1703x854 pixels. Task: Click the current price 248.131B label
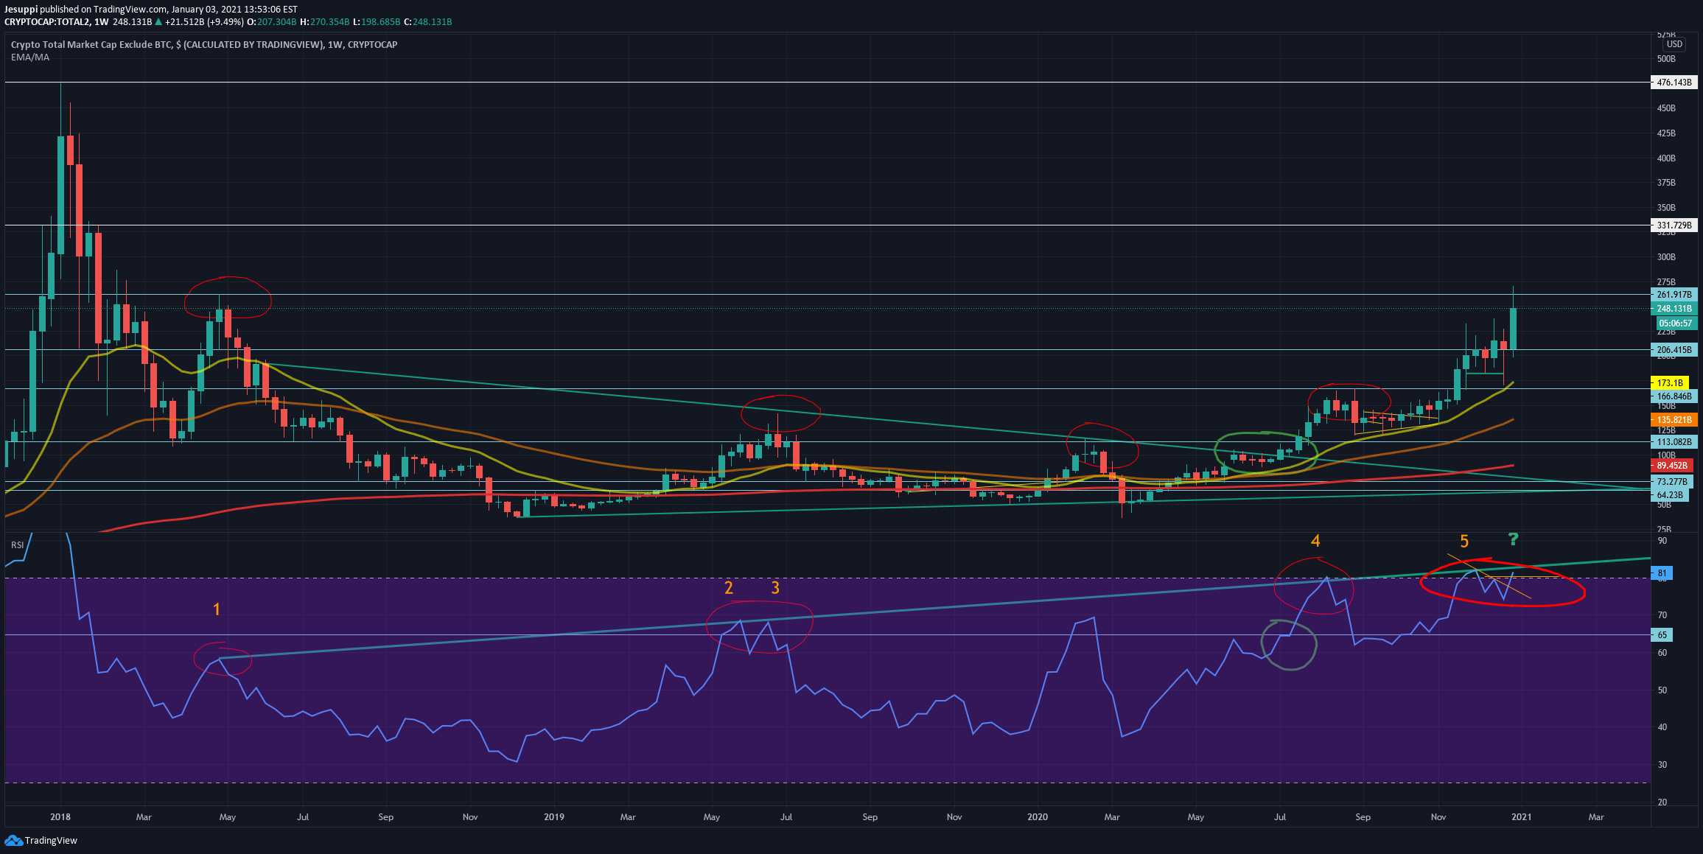1674,309
